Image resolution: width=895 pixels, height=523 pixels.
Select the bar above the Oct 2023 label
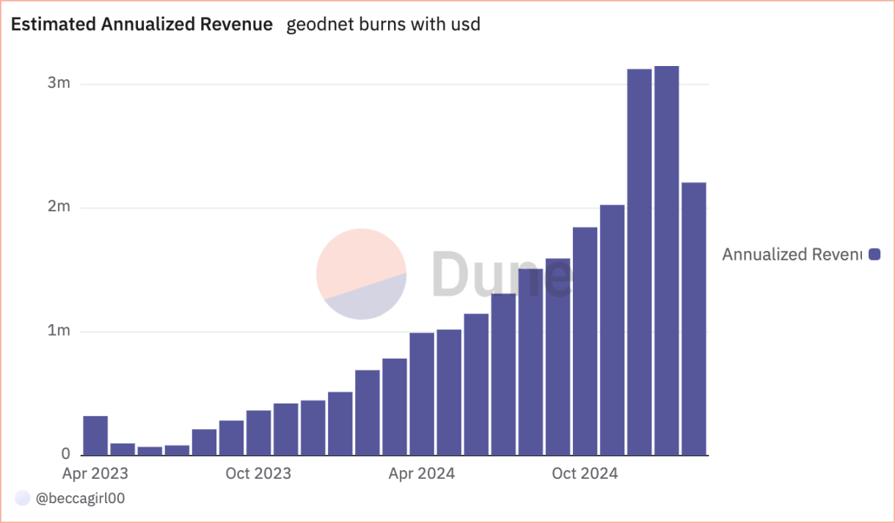tap(258, 433)
